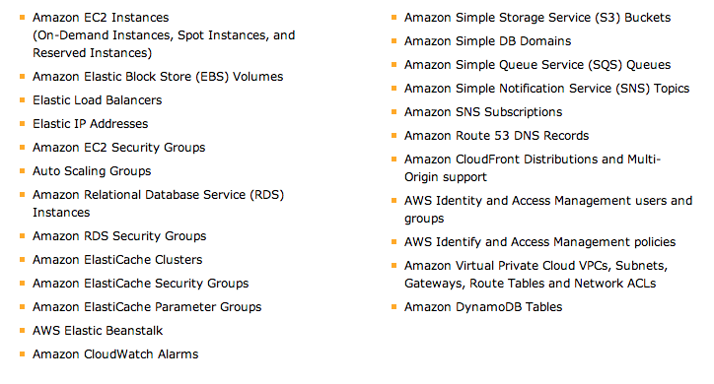This screenshot has height=384, width=714.
Task: Click the Amazon Route 53 DNS Records text
Action: coord(496,136)
